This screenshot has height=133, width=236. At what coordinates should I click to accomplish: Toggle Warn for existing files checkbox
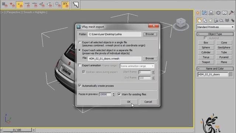point(119,94)
